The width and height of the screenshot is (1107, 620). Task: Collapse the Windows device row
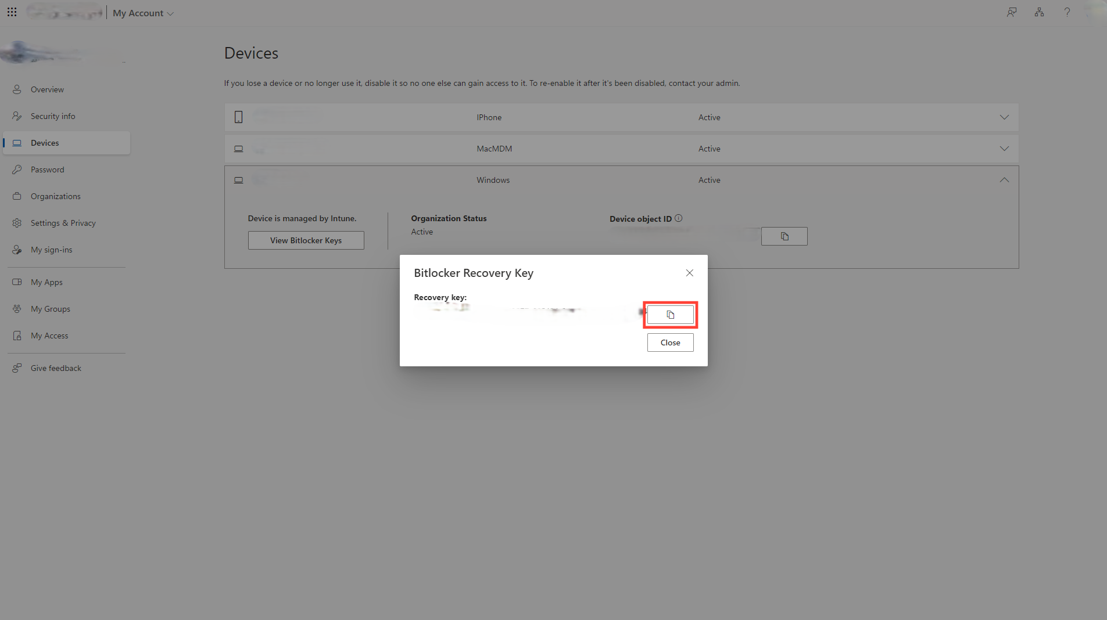click(1004, 180)
